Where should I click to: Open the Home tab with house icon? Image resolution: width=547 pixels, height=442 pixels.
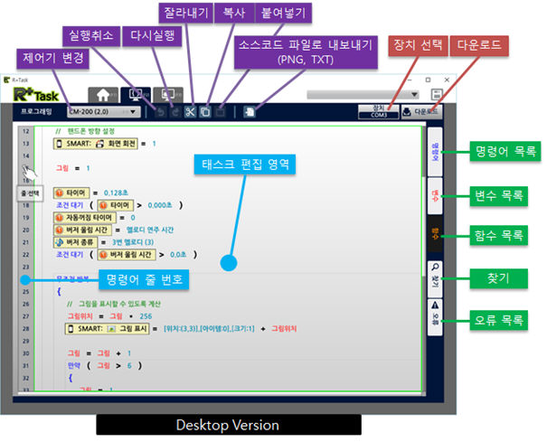click(103, 93)
